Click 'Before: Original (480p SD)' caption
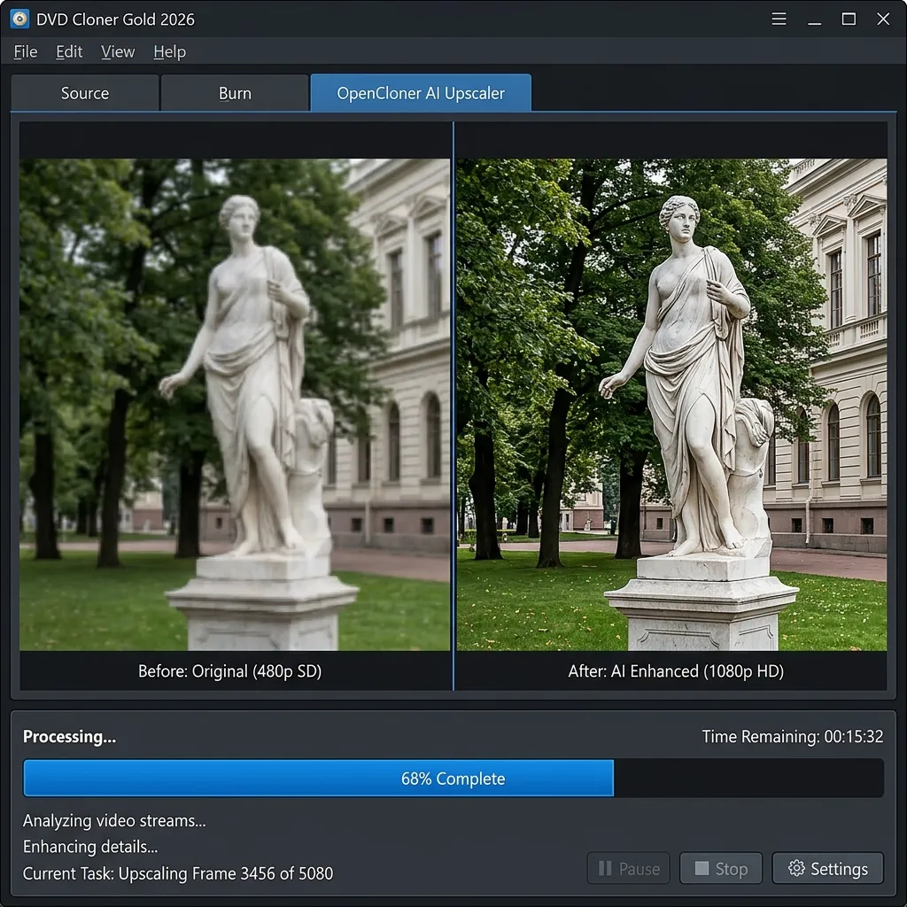Screen dimensions: 907x907 pyautogui.click(x=229, y=671)
